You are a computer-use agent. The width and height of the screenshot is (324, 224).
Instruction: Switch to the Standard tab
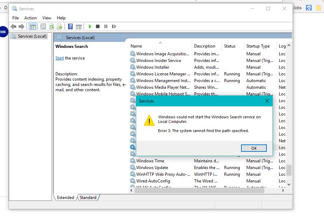tap(88, 197)
